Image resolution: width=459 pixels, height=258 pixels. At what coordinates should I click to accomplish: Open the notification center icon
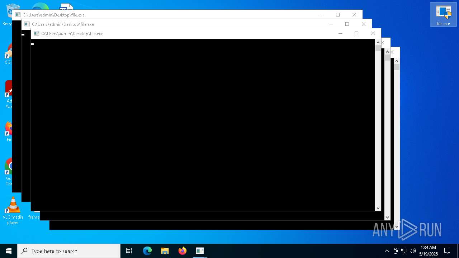(x=447, y=251)
